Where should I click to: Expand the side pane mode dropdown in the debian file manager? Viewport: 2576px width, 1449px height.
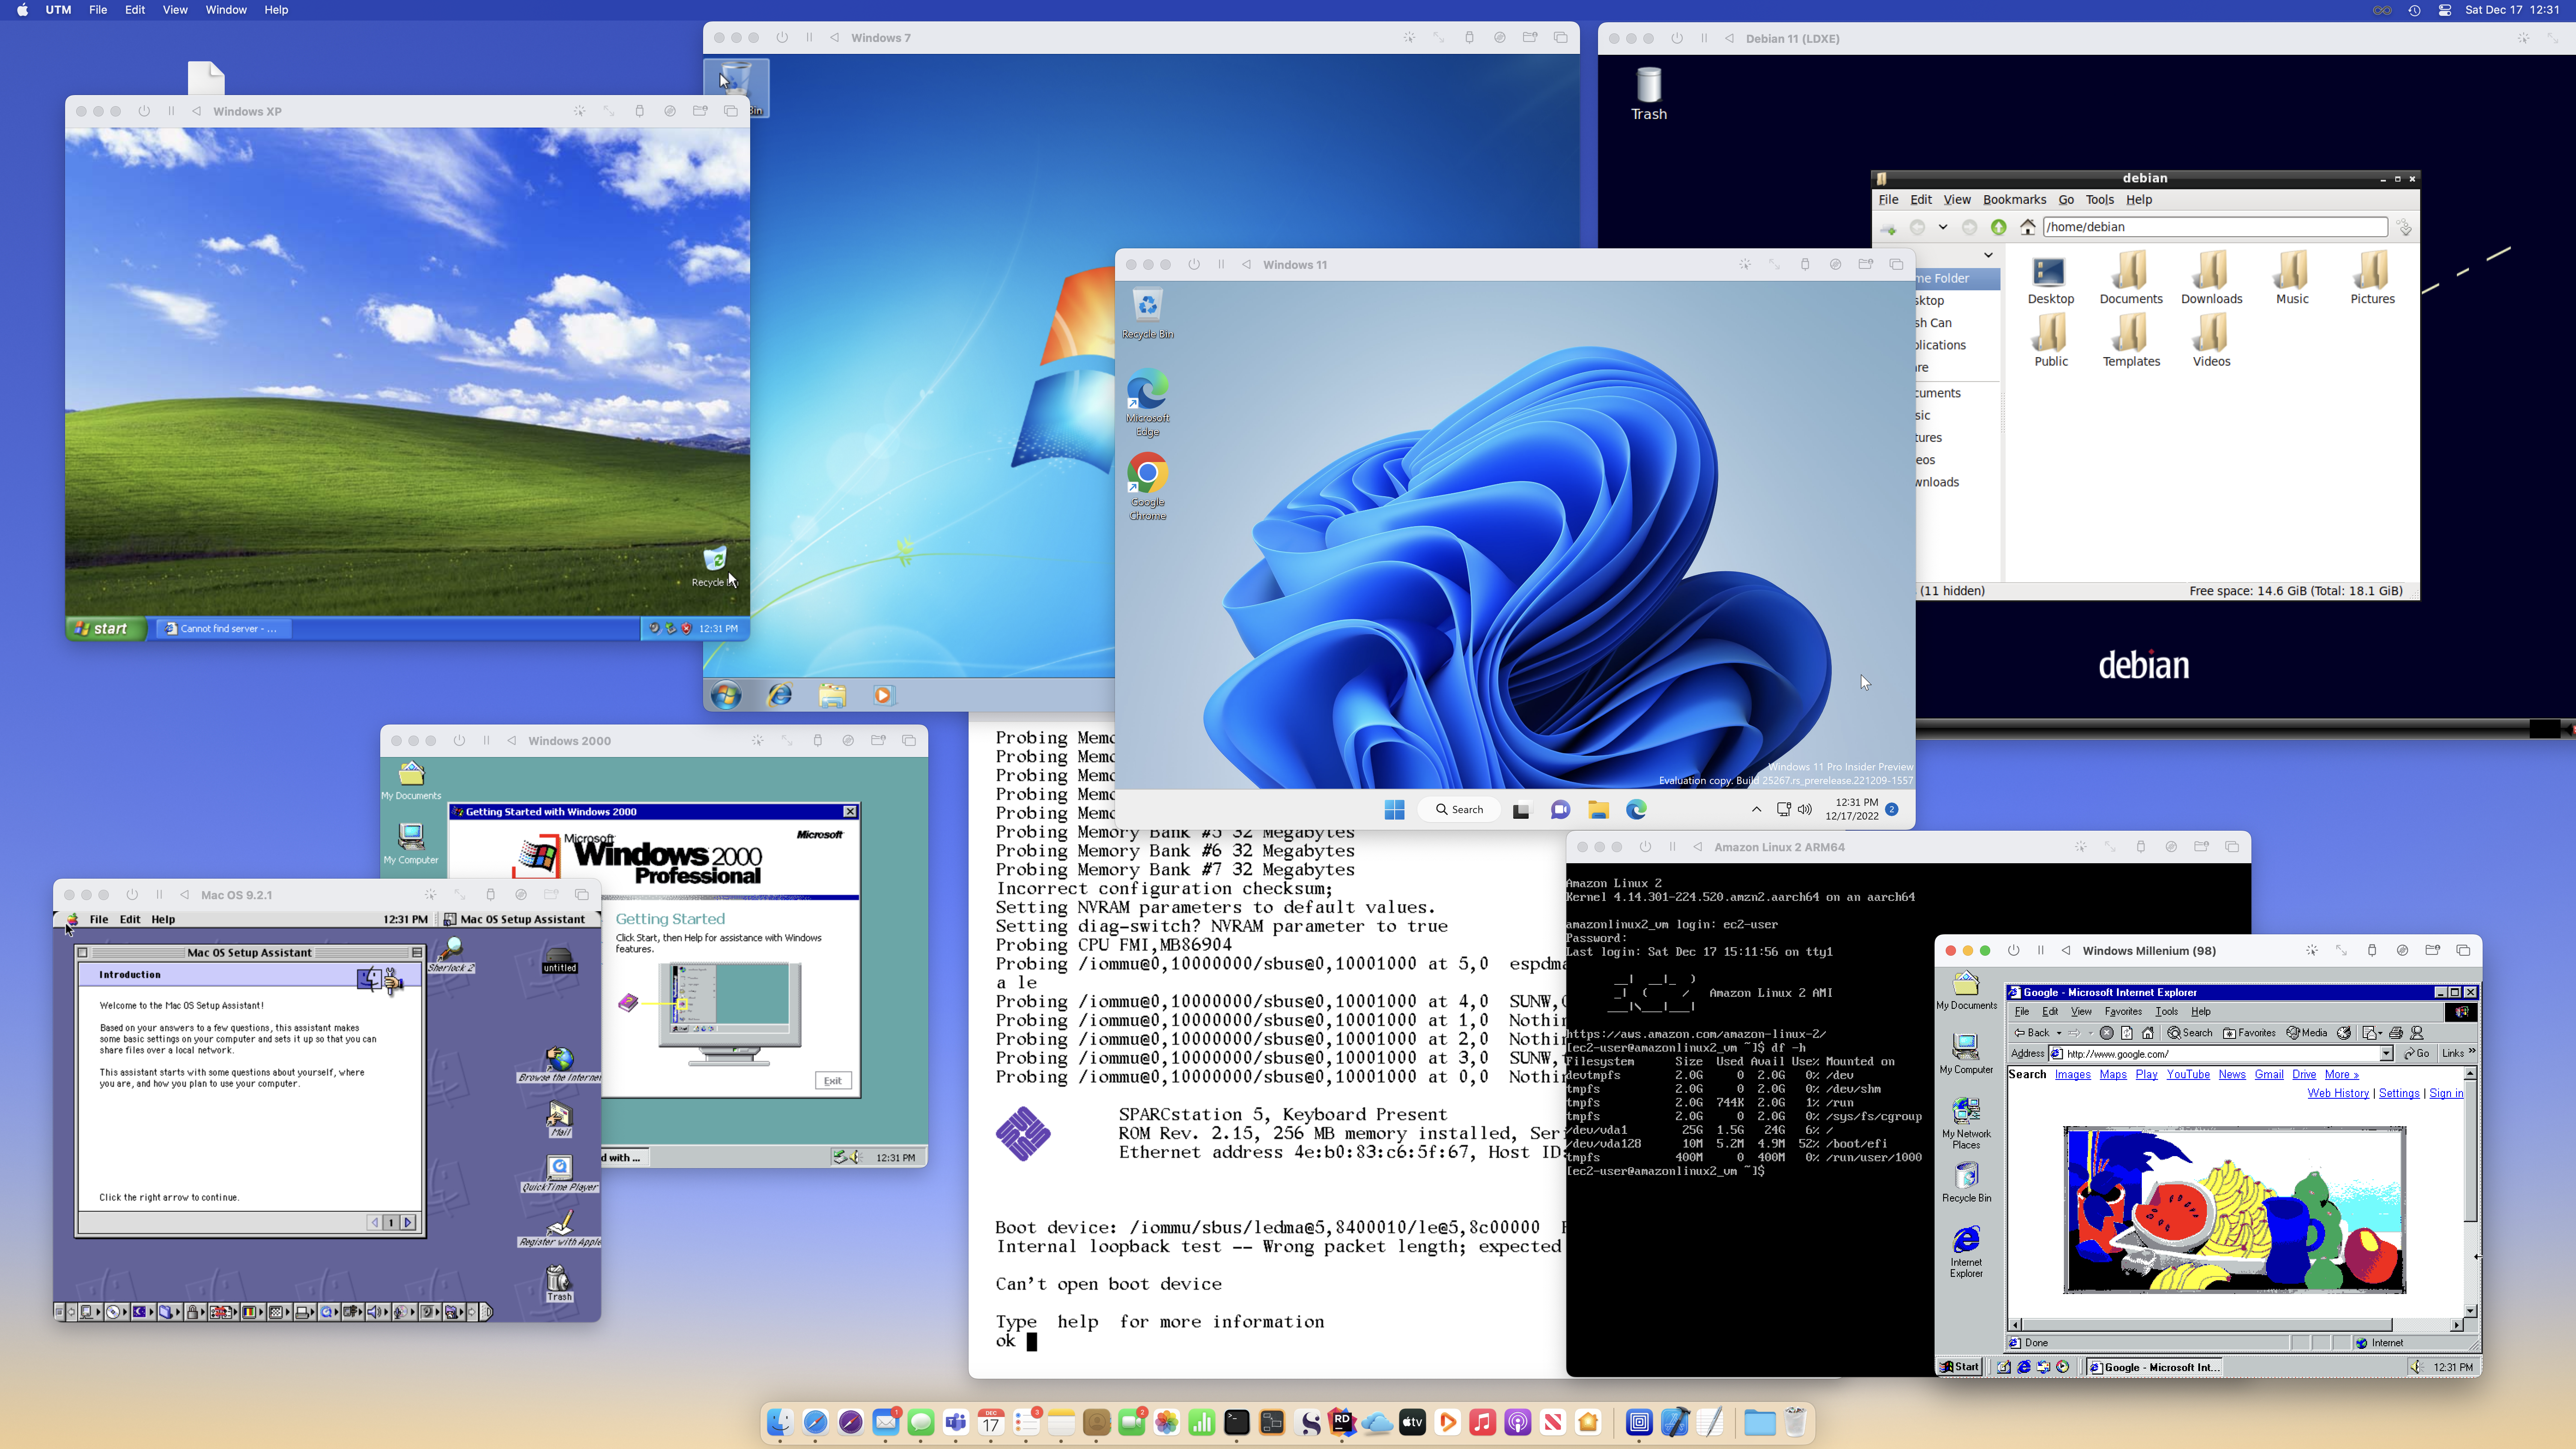(x=1988, y=255)
